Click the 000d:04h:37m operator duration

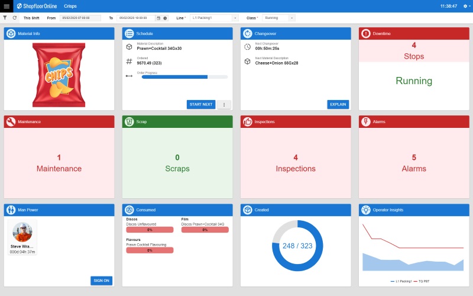click(x=22, y=252)
